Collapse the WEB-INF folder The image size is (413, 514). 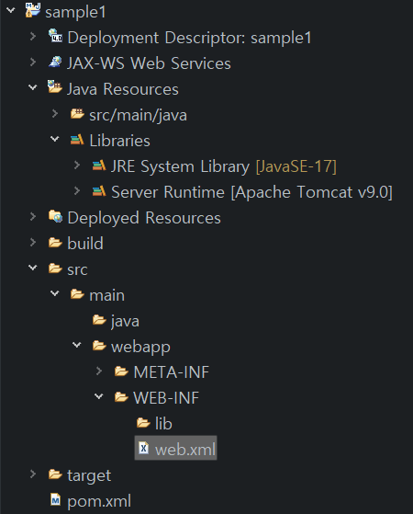[98, 397]
